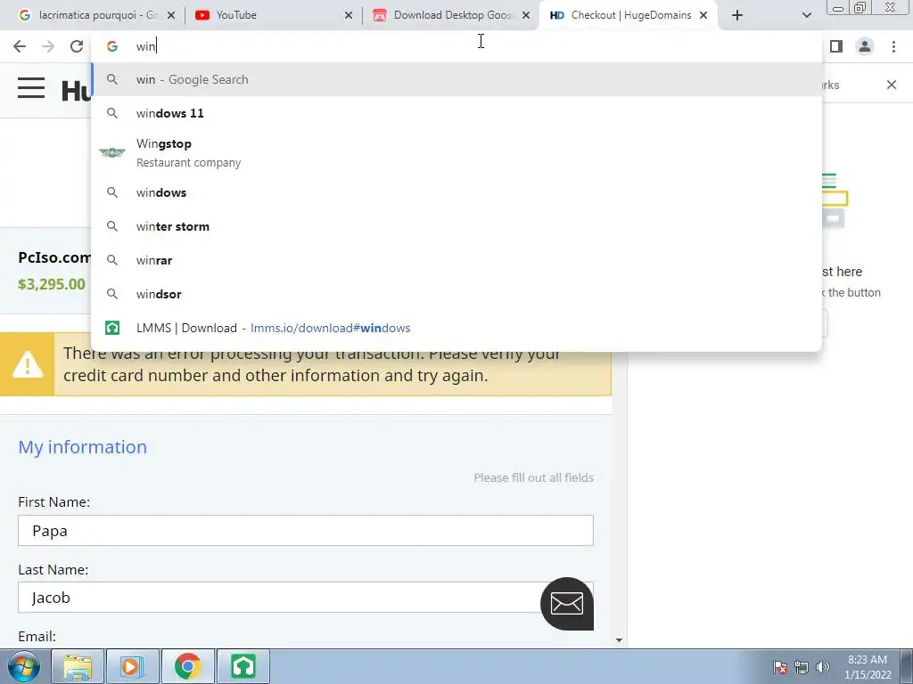The image size is (913, 684).
Task: Switch to Download Desktop Goose tab
Action: point(450,15)
